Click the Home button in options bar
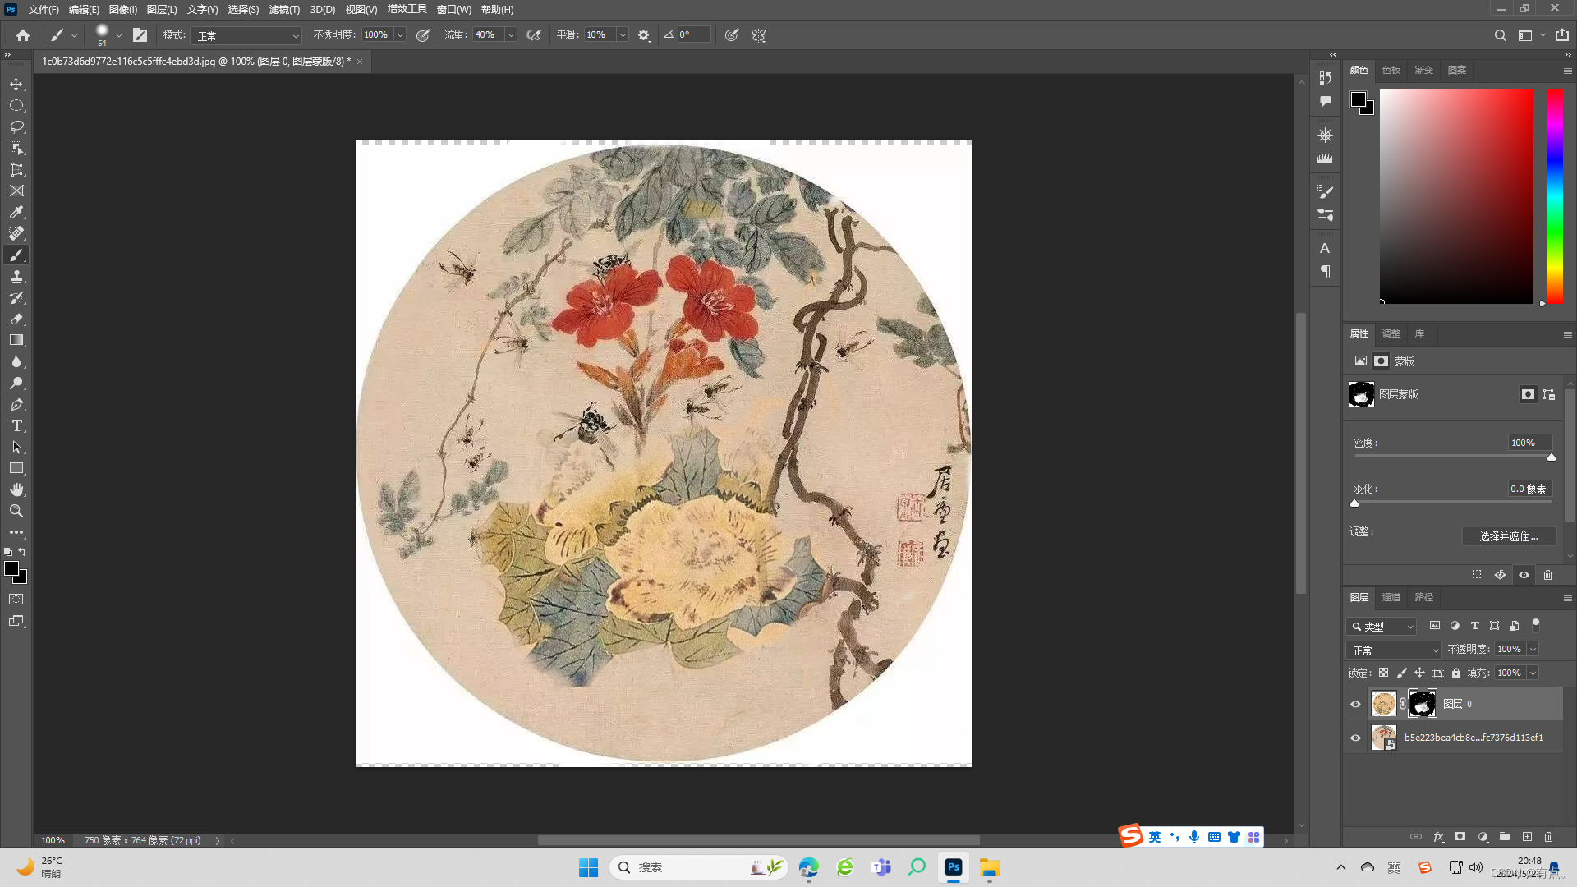The width and height of the screenshot is (1577, 887). (x=23, y=35)
